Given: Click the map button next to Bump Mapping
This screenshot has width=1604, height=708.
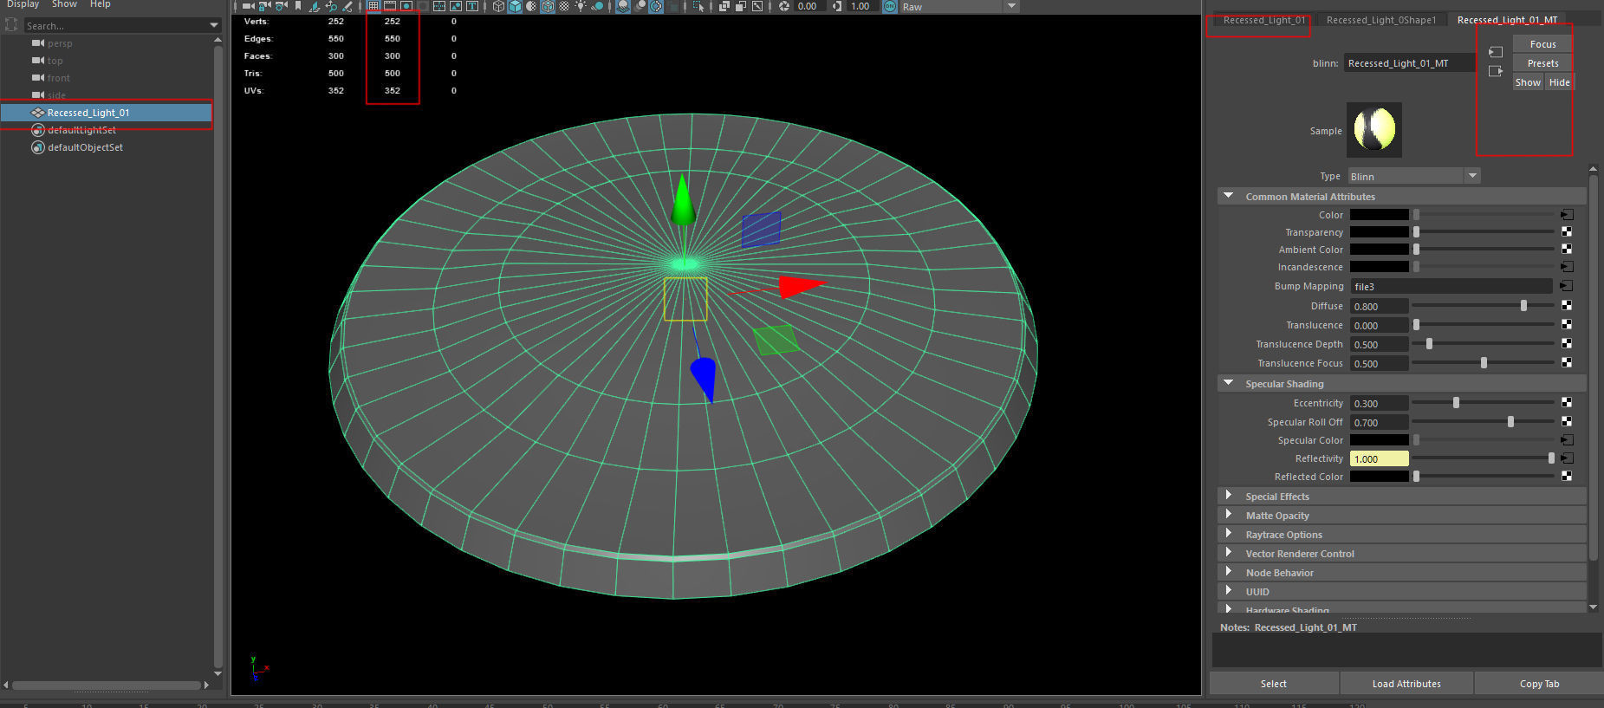Looking at the screenshot, I should (1566, 286).
